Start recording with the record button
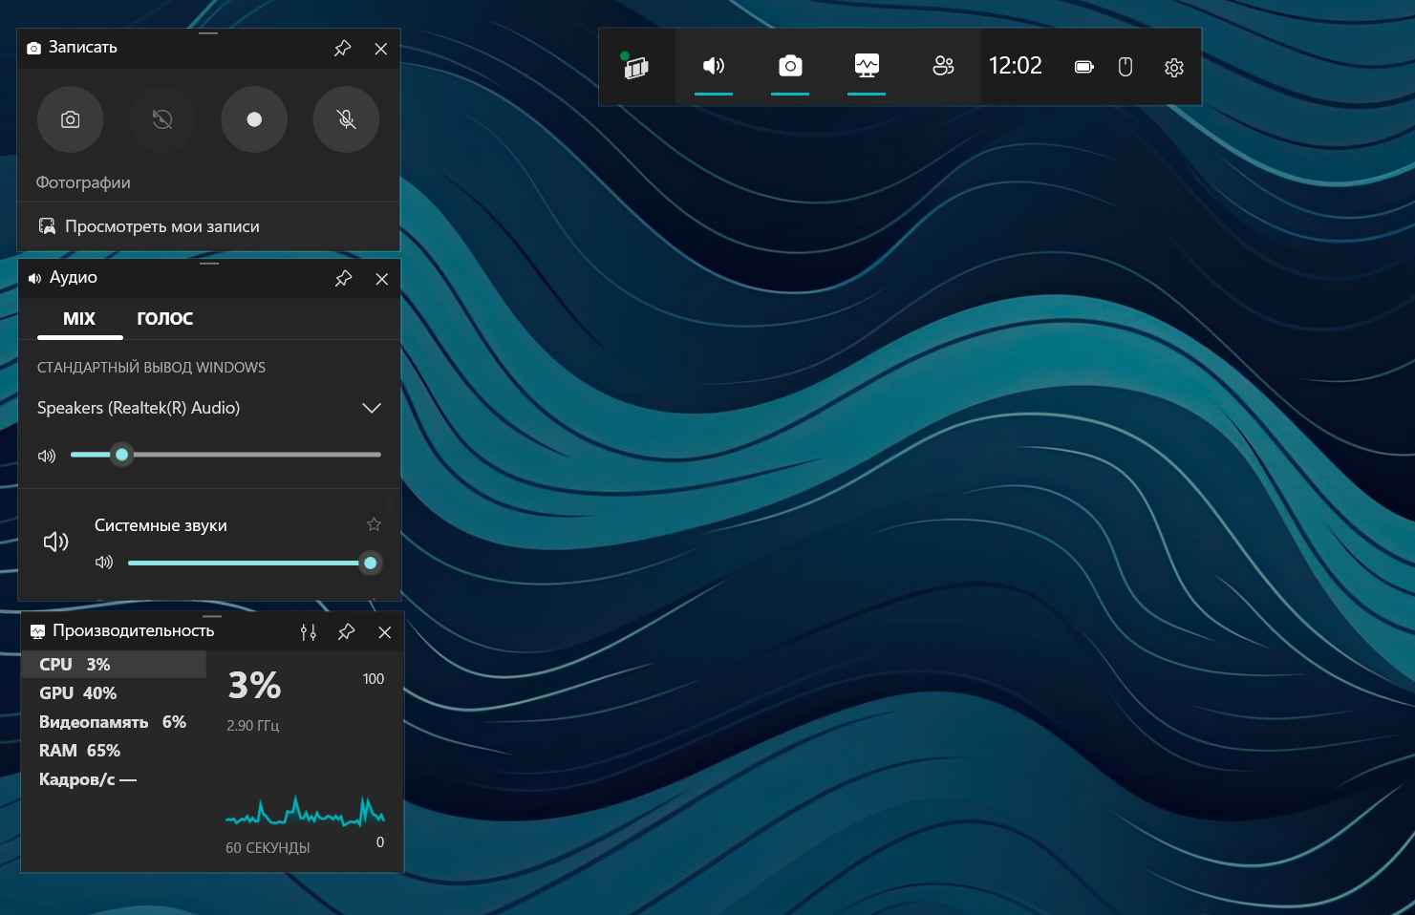1415x915 pixels. tap(254, 119)
